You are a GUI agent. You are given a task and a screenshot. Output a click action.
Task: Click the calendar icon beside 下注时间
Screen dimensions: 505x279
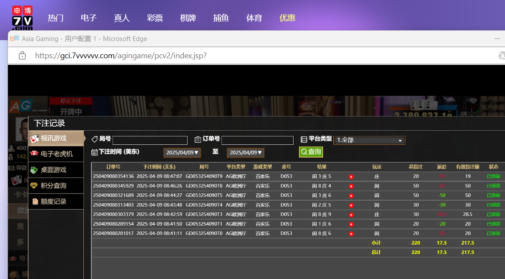click(x=94, y=152)
